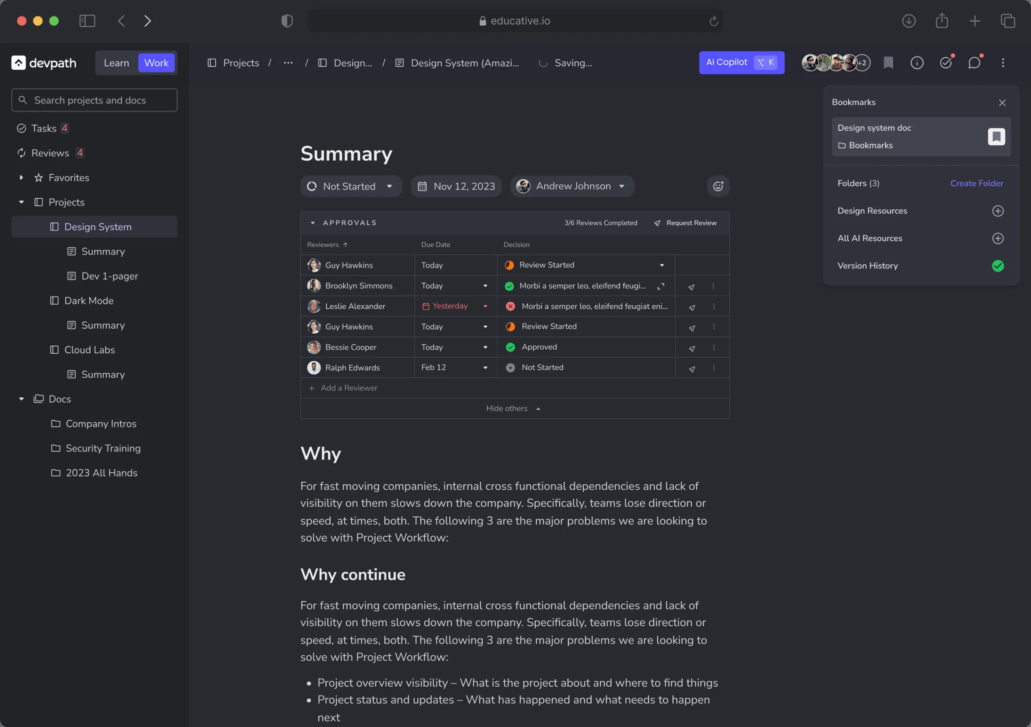Open Nov 12, 2023 date picker
Screen dimensions: 1031x727
456,186
